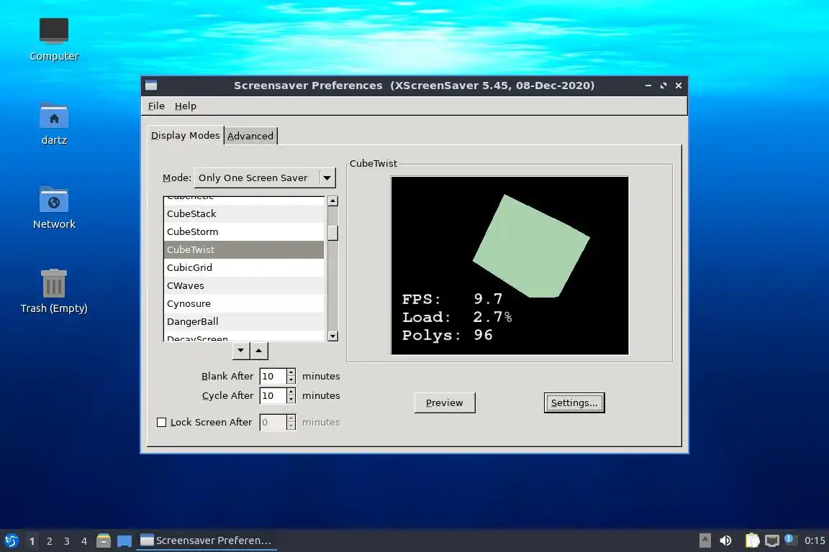Open the Settings... dialog
The width and height of the screenshot is (829, 552).
pos(574,402)
